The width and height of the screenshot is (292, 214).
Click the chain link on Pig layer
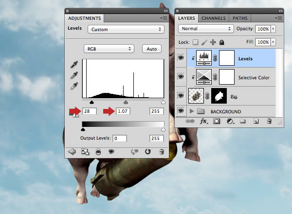[207, 96]
